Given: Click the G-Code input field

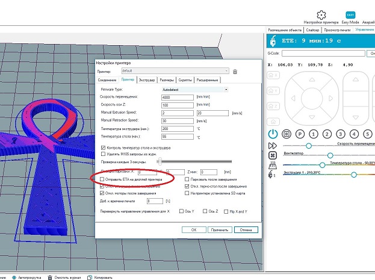Looking at the screenshot, I should [323, 54].
